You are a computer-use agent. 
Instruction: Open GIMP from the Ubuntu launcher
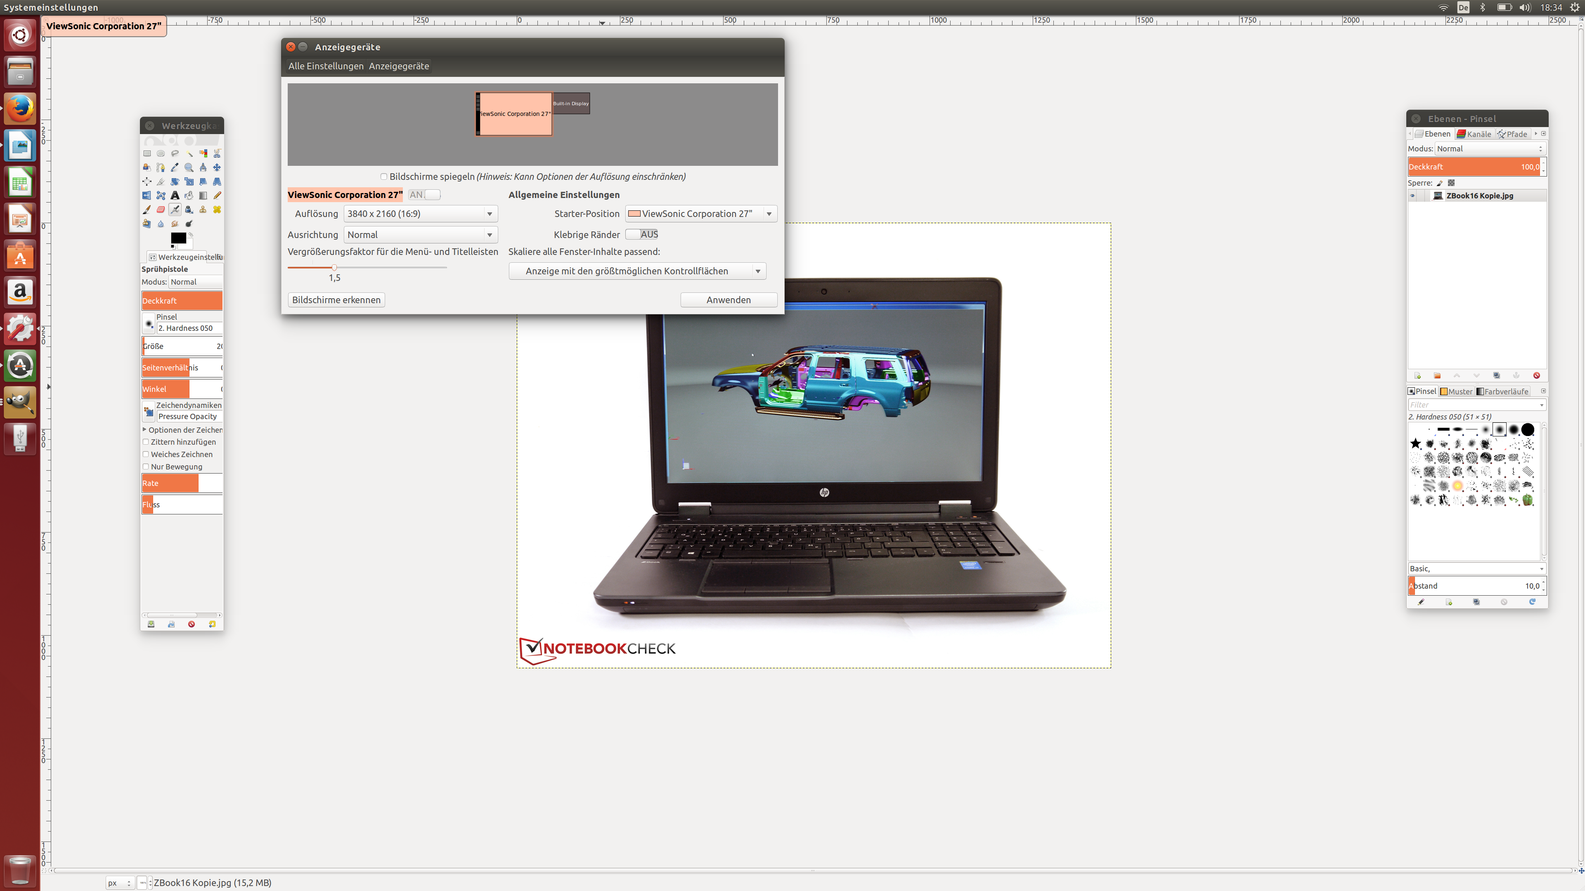click(x=20, y=402)
